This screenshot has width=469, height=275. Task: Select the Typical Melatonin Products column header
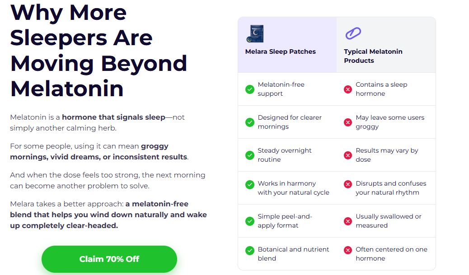point(386,45)
